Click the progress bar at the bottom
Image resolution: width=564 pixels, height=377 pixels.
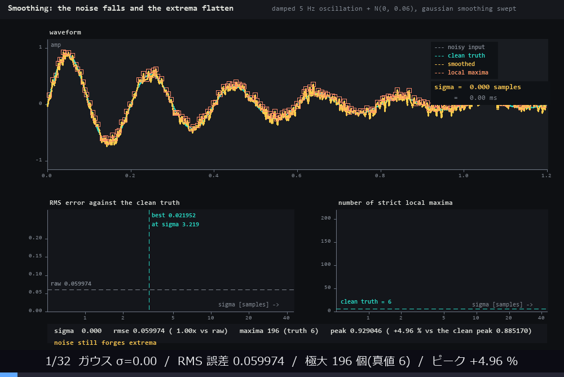point(282,375)
